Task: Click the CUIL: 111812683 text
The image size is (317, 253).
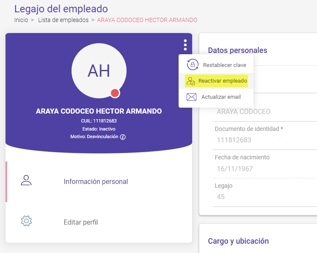Action: click(99, 121)
